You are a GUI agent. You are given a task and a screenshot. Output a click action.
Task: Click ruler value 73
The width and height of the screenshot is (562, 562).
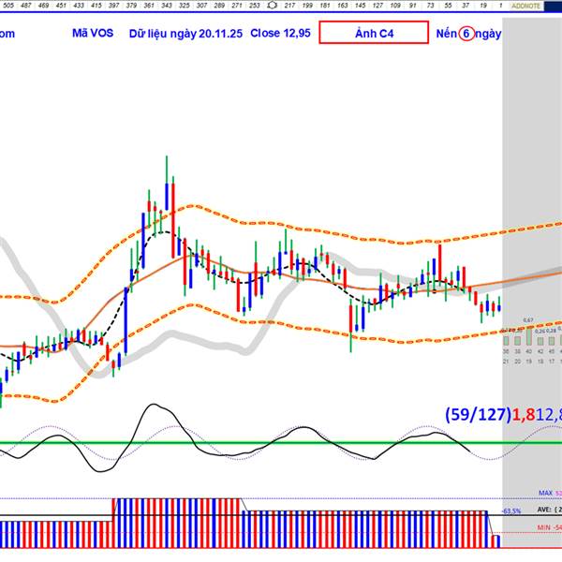(431, 6)
